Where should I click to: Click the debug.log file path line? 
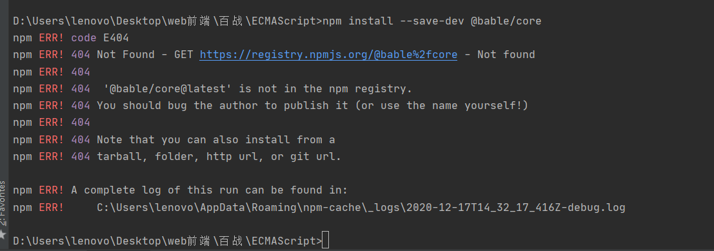(361, 208)
